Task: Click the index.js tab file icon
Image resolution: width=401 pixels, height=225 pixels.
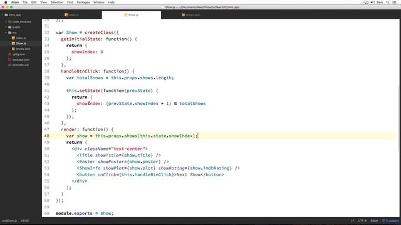Action: [x=66, y=15]
